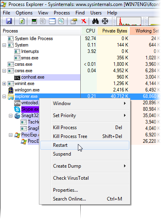Screen dimensions: 161x219
Task: Collapse the System process tree node
Action: (x=4, y=45)
